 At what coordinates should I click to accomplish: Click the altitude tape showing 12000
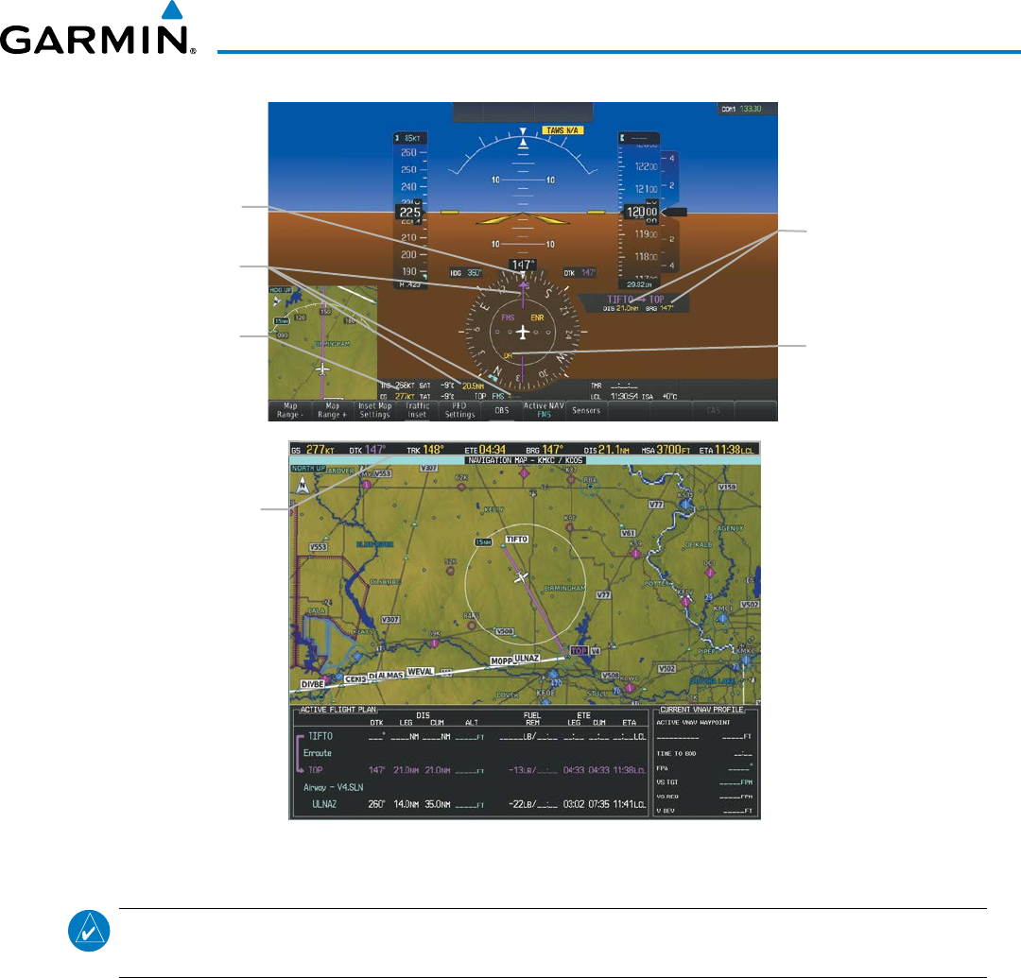(639, 212)
